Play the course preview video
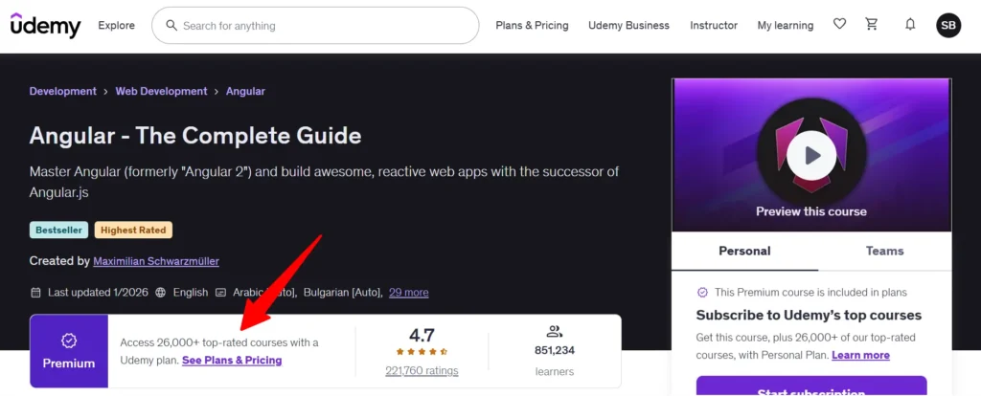981x396 pixels. click(810, 155)
